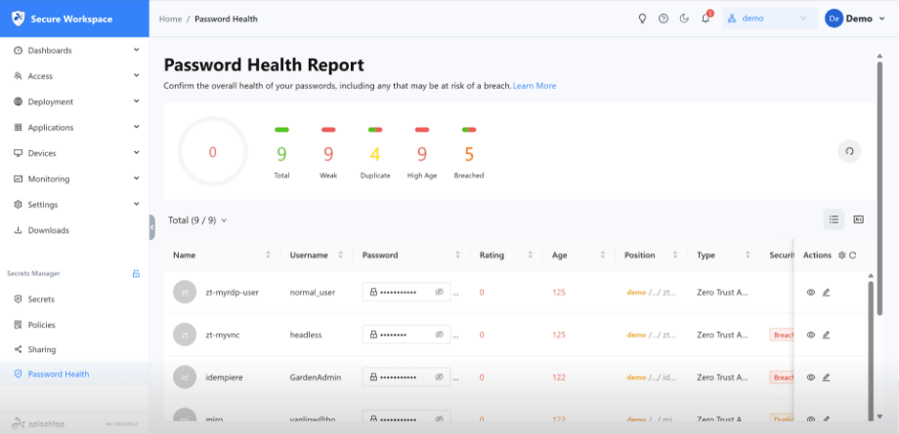Collapse the sidebar using the edge handle
The height and width of the screenshot is (434, 899).
click(x=151, y=227)
